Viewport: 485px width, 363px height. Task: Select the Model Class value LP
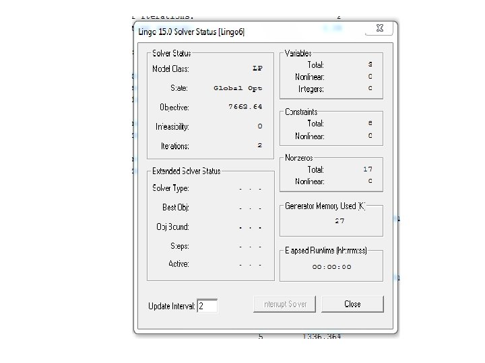pyautogui.click(x=257, y=68)
